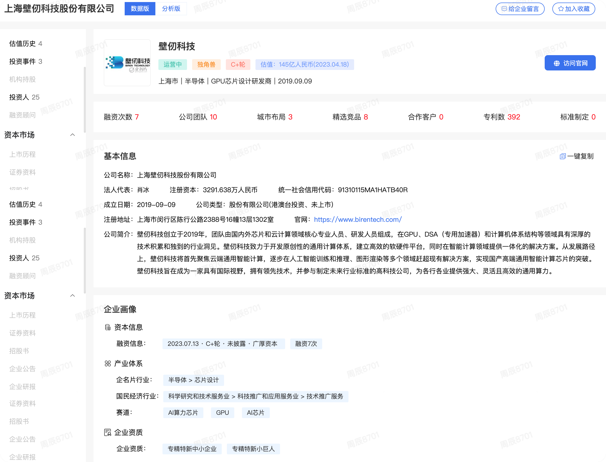Open top 投资人 25 sidebar item
This screenshot has height=462, width=606.
pyautogui.click(x=24, y=97)
